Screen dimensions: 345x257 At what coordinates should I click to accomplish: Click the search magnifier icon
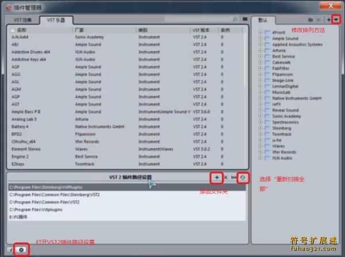(235, 20)
